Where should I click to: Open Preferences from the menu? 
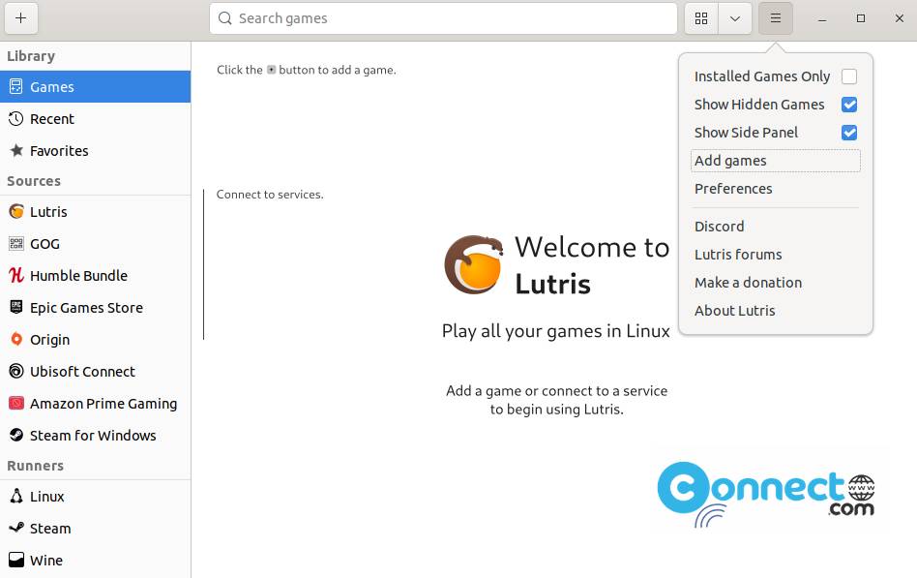tap(776, 189)
